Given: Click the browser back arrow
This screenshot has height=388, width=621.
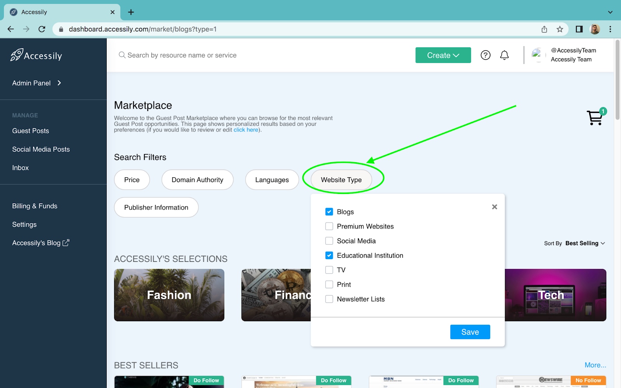Looking at the screenshot, I should [x=10, y=29].
